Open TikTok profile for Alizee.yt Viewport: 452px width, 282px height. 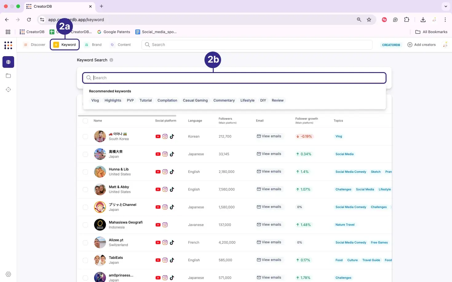(x=172, y=242)
